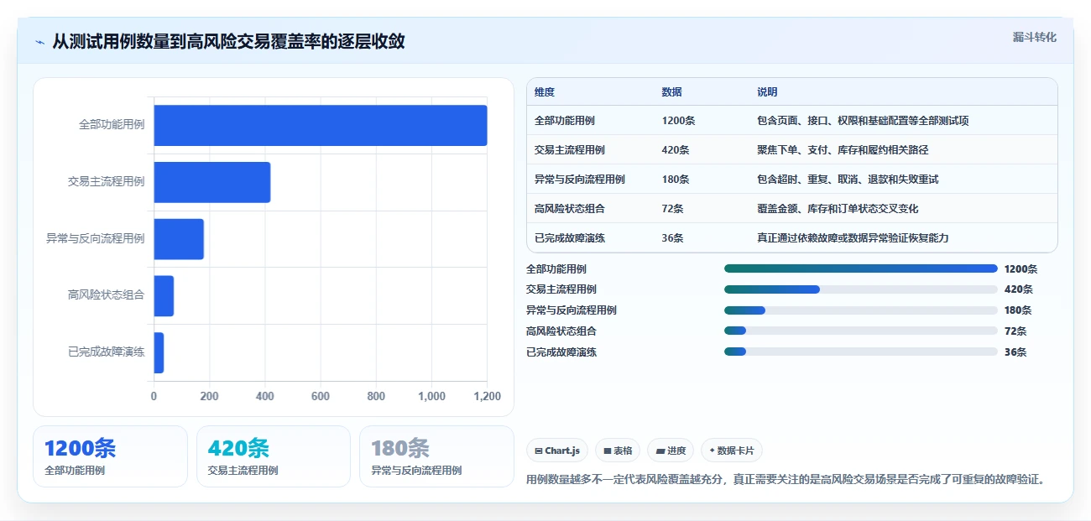Click the x-axis tick label 600

coord(321,397)
